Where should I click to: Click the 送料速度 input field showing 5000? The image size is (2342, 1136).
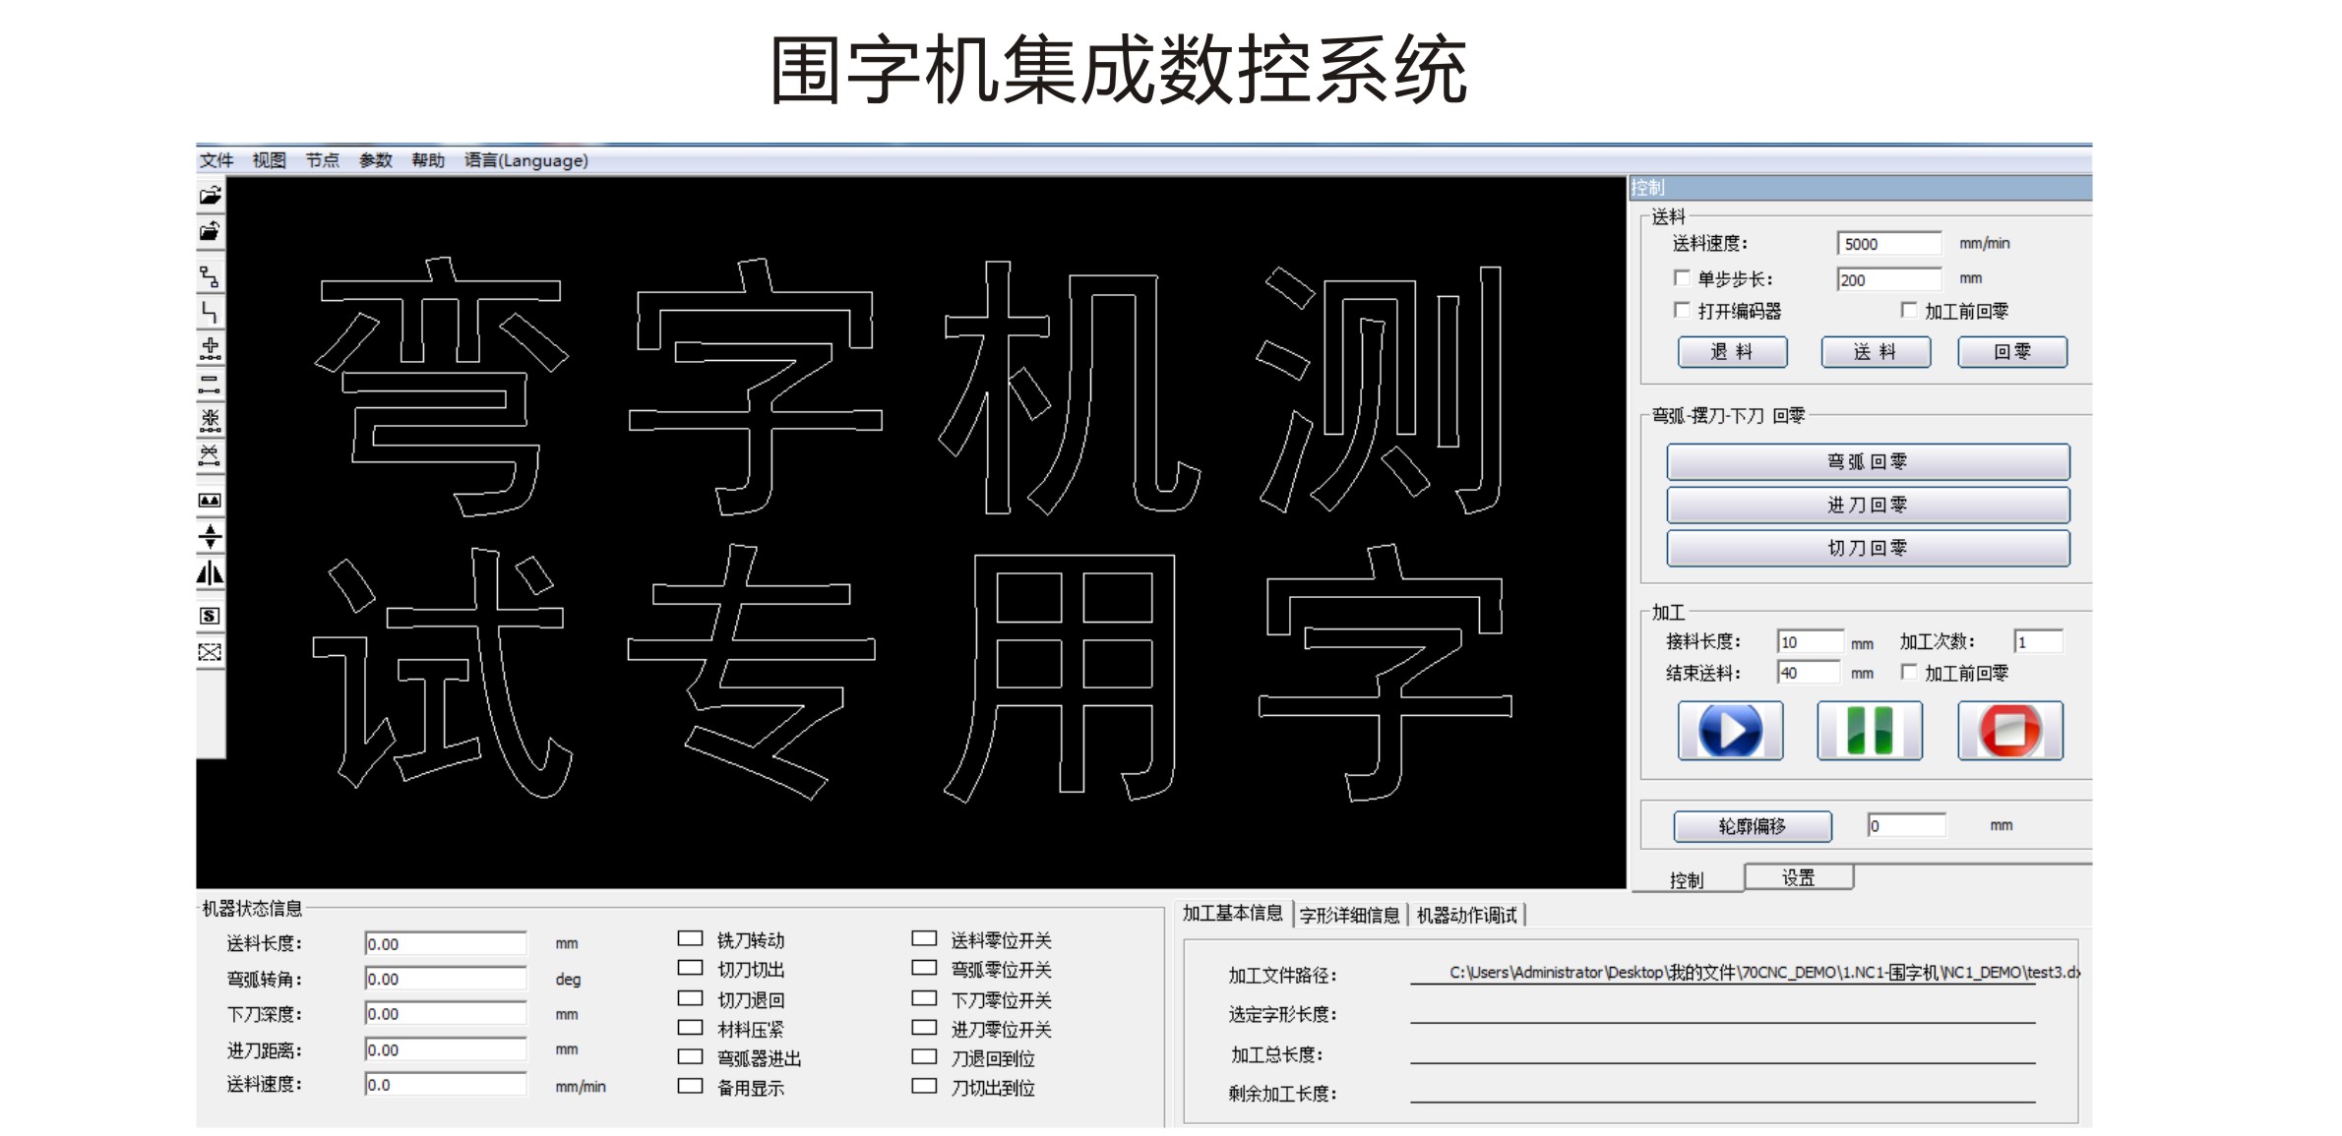1887,244
